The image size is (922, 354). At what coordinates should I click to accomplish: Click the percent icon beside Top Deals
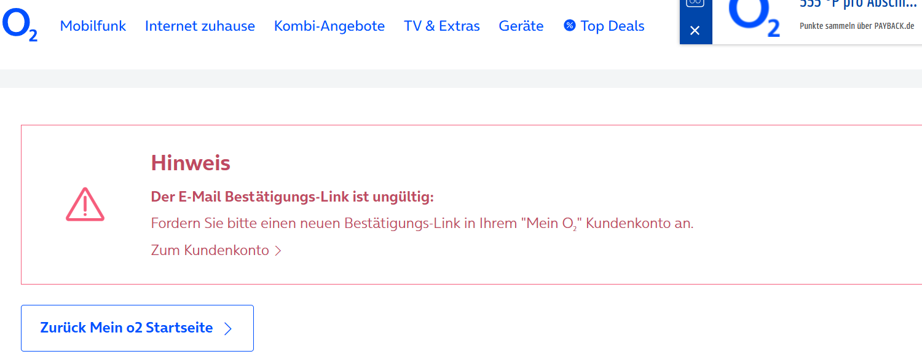tap(570, 26)
